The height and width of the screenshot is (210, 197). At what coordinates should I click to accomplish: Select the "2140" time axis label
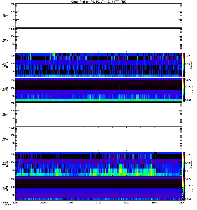click(154, 202)
